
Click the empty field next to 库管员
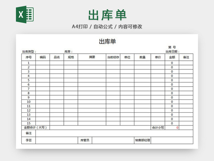click(113, 140)
